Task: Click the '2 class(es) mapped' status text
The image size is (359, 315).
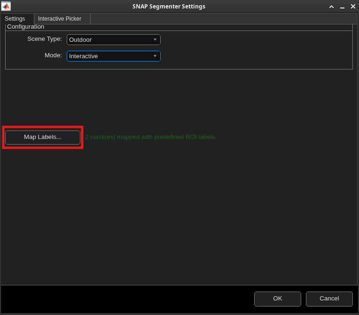Action: click(x=151, y=137)
